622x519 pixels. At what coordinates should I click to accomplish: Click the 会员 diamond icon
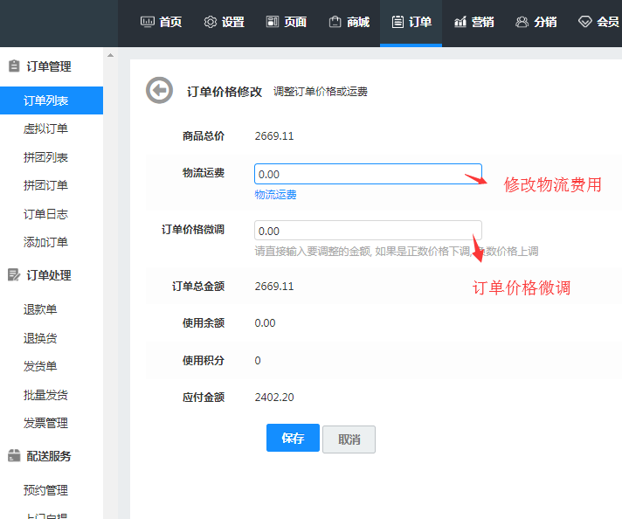click(584, 22)
